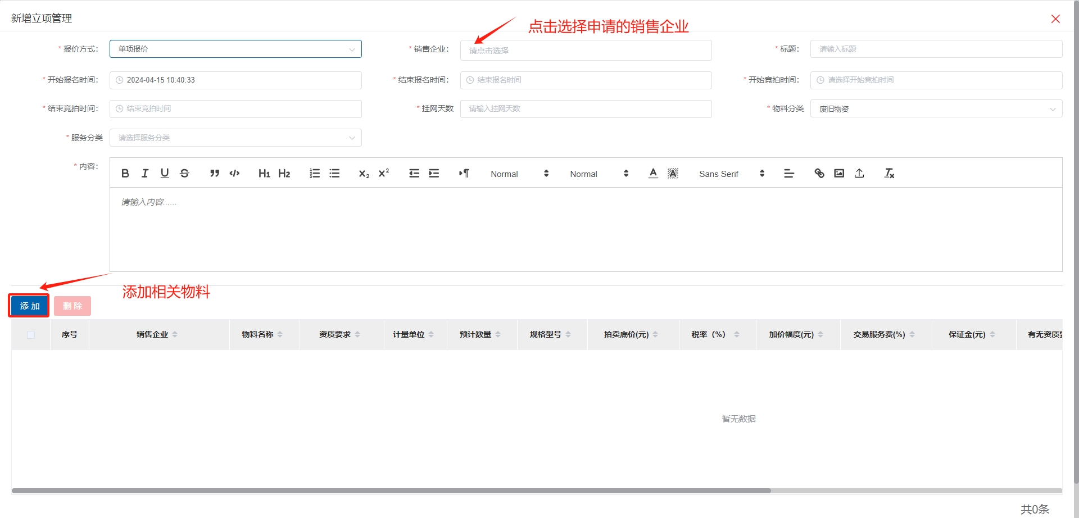Toggle bold formatting in editor toolbar

click(125, 174)
